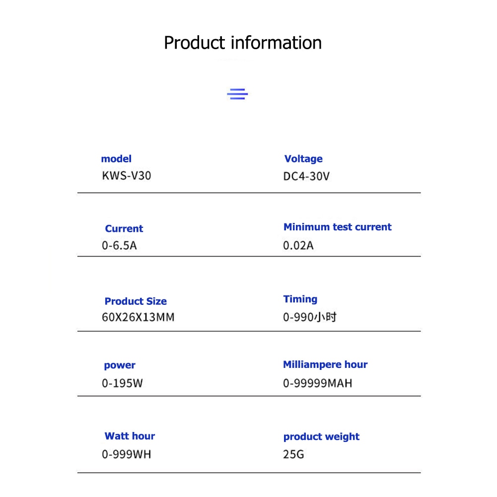Click the 0-6.5A current value
The image size is (497, 497).
[x=119, y=245]
